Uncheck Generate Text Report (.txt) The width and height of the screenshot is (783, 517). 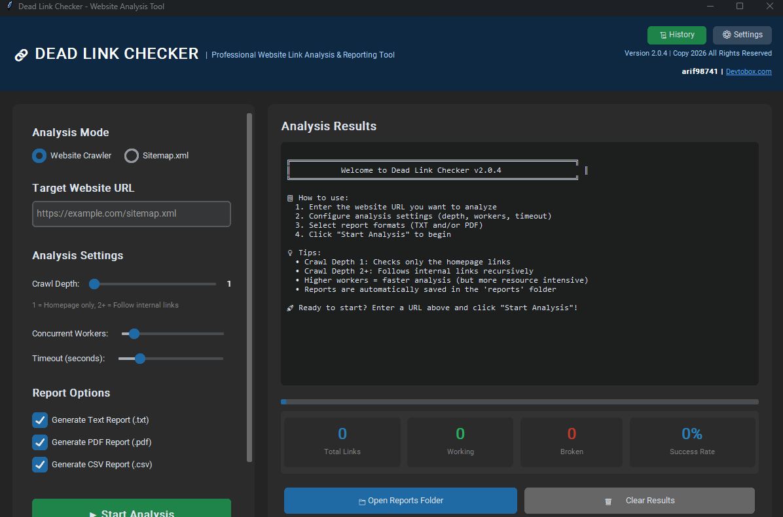pyautogui.click(x=40, y=420)
